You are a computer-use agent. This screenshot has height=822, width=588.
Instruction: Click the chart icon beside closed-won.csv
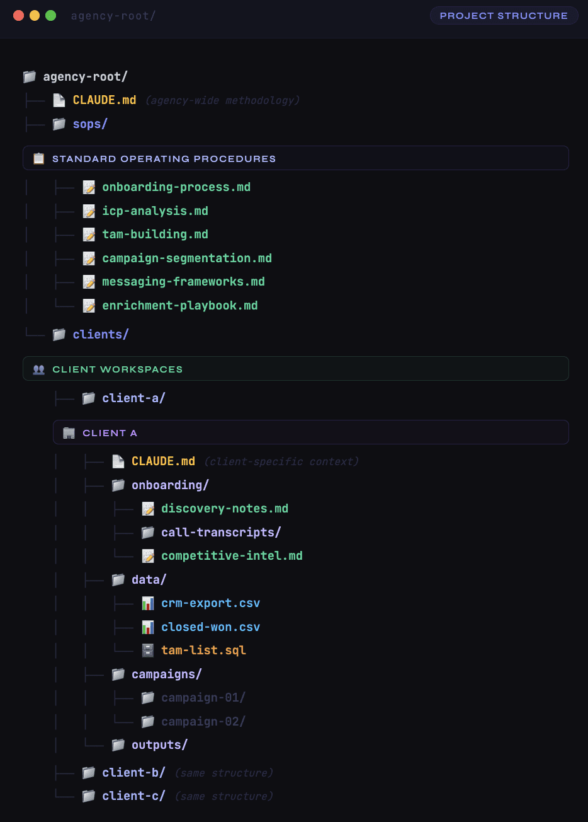[x=148, y=627]
